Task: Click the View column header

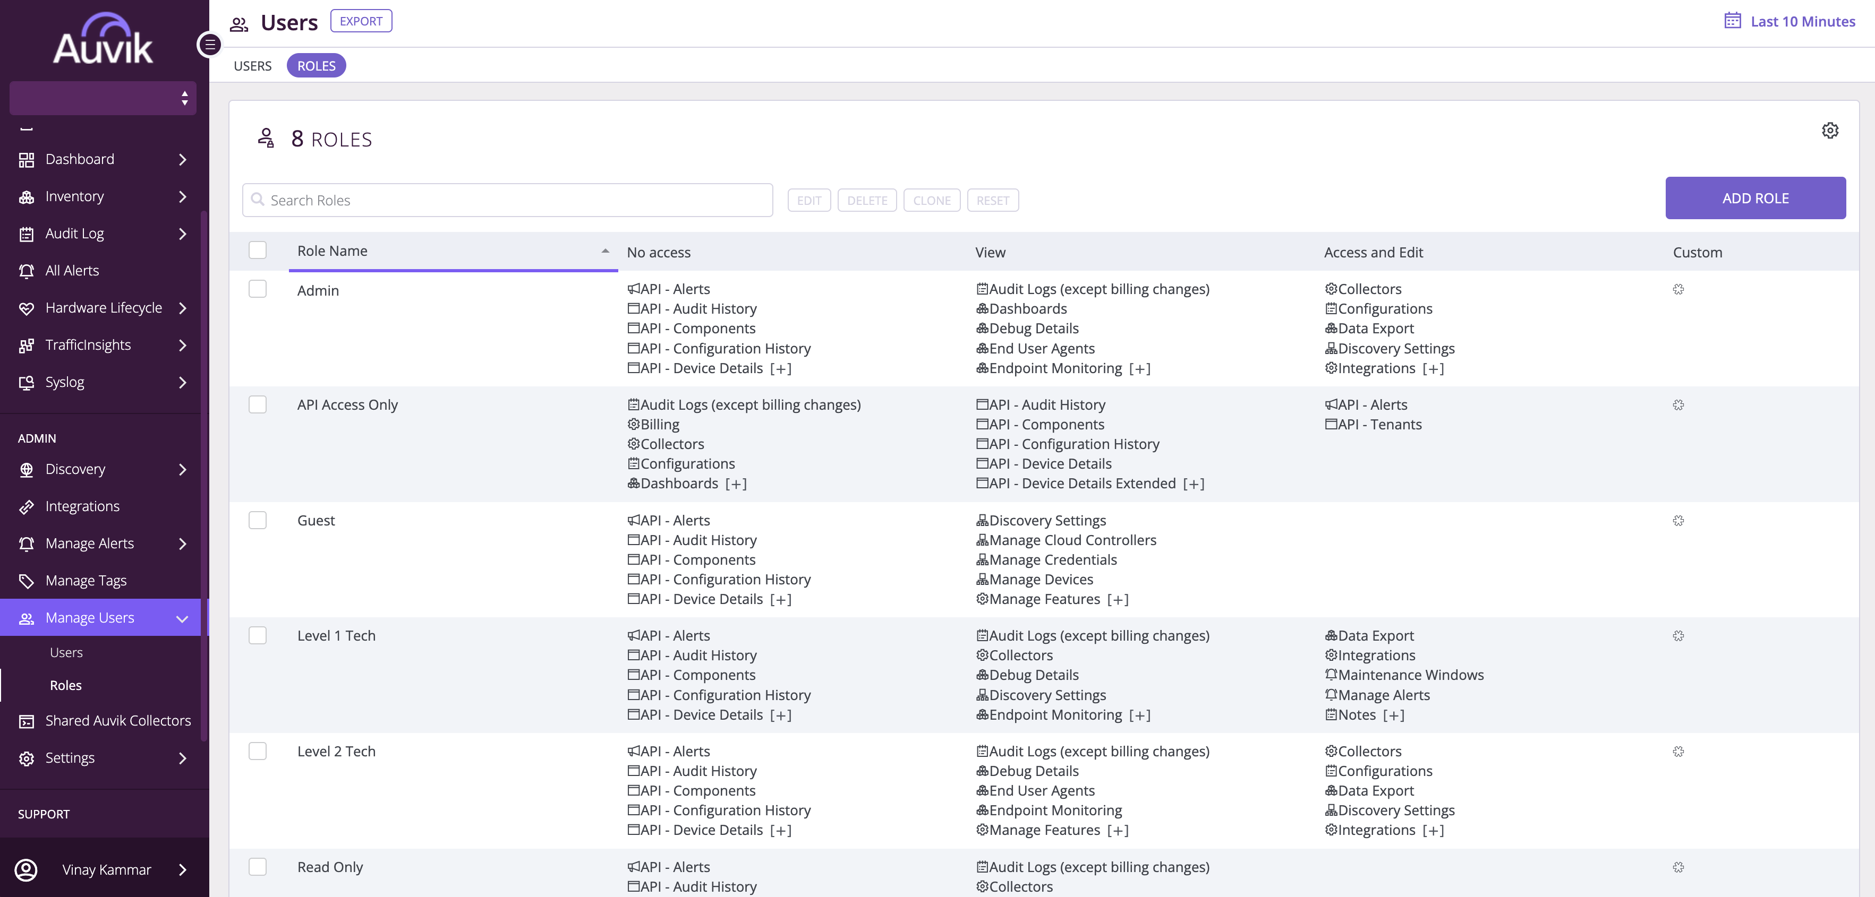Action: 990,253
